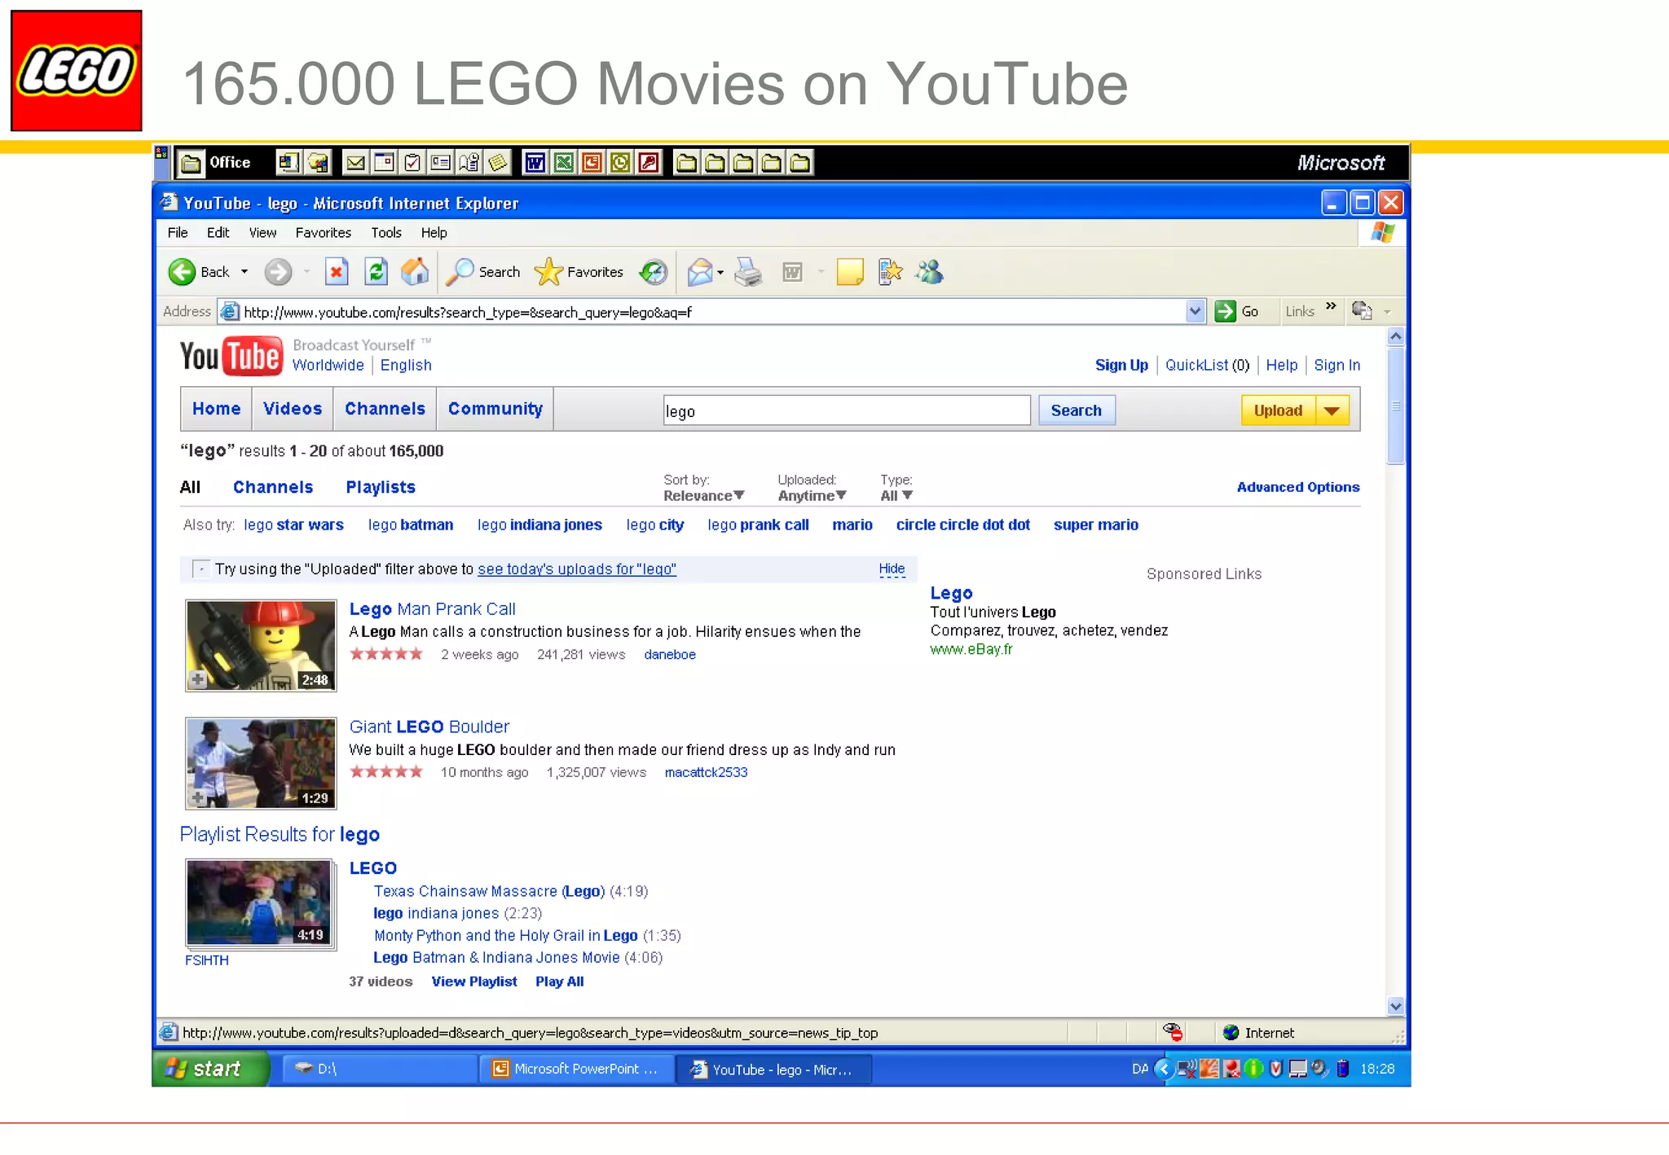Image resolution: width=1669 pixels, height=1155 pixels.
Task: Click the popup blocker status bar icon
Action: [x=1173, y=1032]
